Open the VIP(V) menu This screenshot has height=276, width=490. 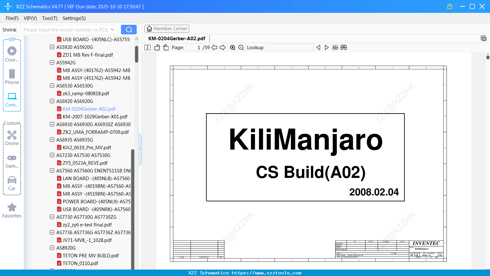30,18
